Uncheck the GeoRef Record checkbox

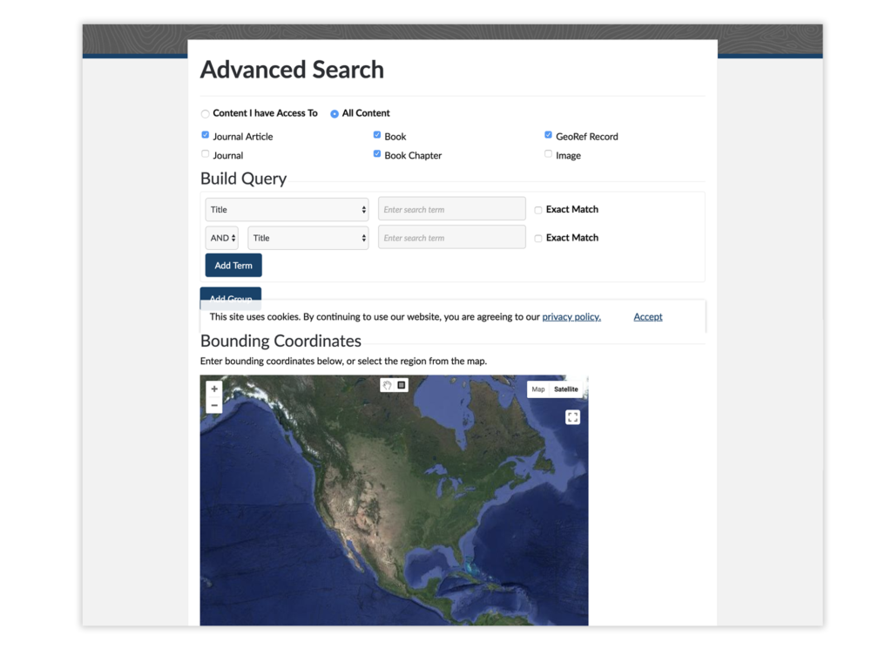(x=549, y=135)
